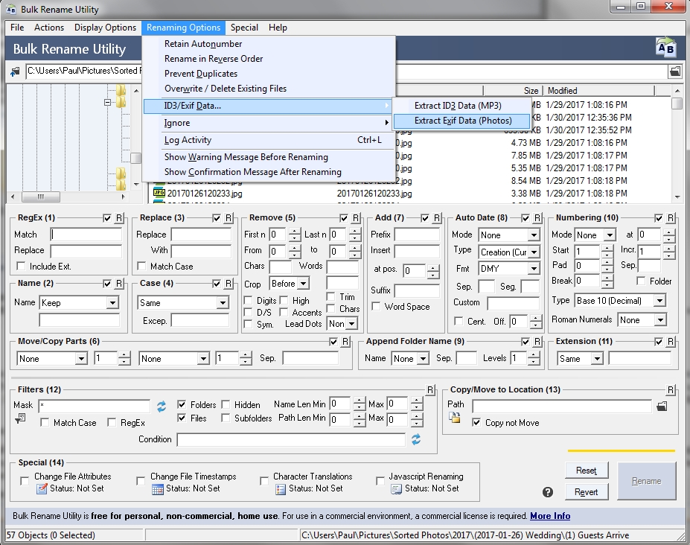Click the copy/move folder icon under Path label
Image resolution: width=690 pixels, height=545 pixels.
pyautogui.click(x=455, y=418)
